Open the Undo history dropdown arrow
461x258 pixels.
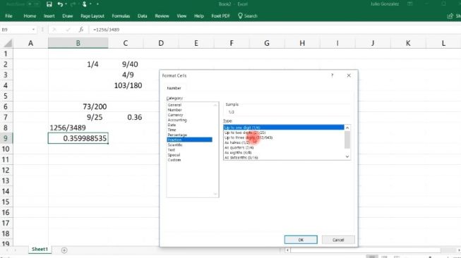coord(66,4)
